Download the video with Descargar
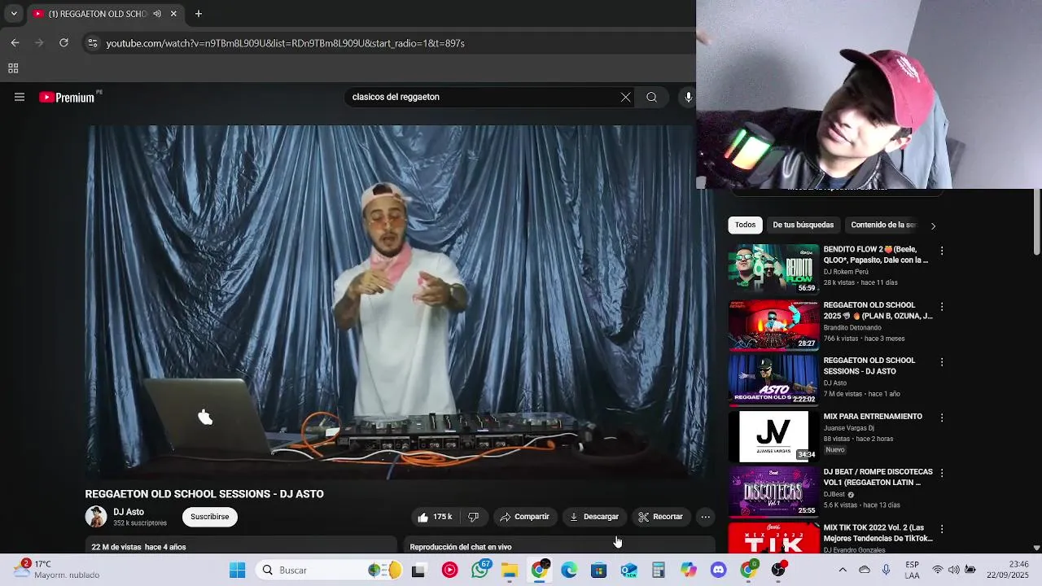 point(594,517)
